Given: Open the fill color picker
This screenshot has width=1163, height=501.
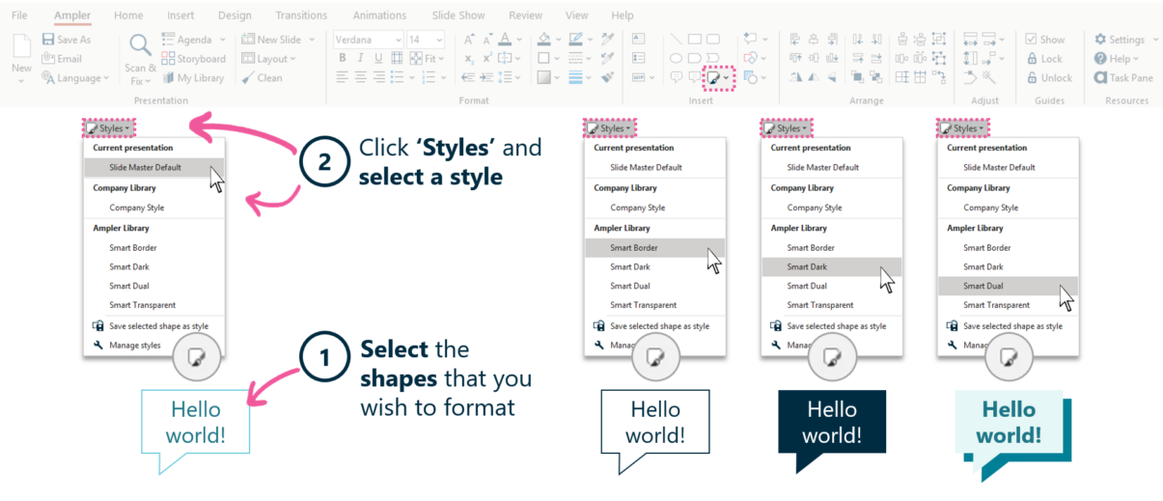Looking at the screenshot, I should pos(546,40).
